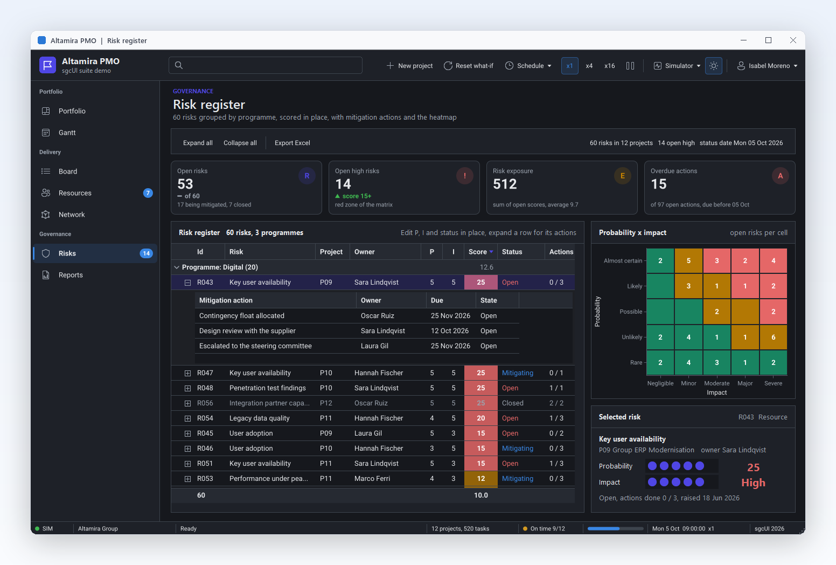Select the Risks shield item

click(x=95, y=253)
